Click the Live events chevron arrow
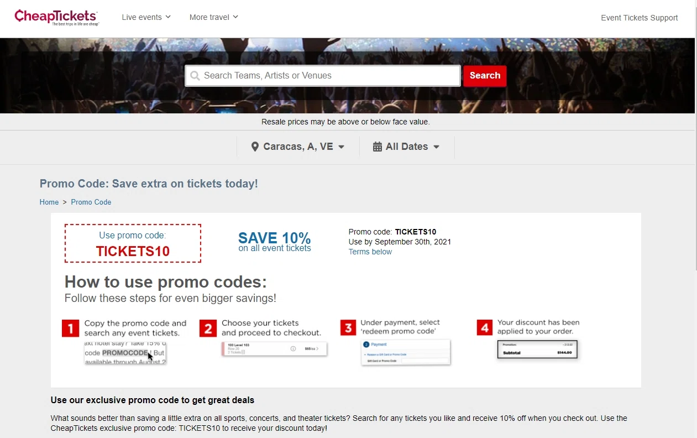The image size is (697, 438). [168, 17]
